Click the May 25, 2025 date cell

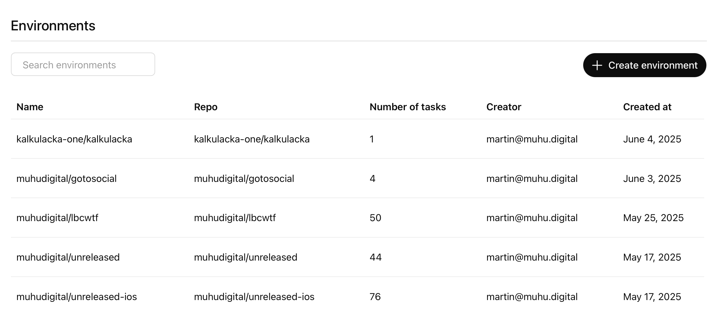coord(653,218)
